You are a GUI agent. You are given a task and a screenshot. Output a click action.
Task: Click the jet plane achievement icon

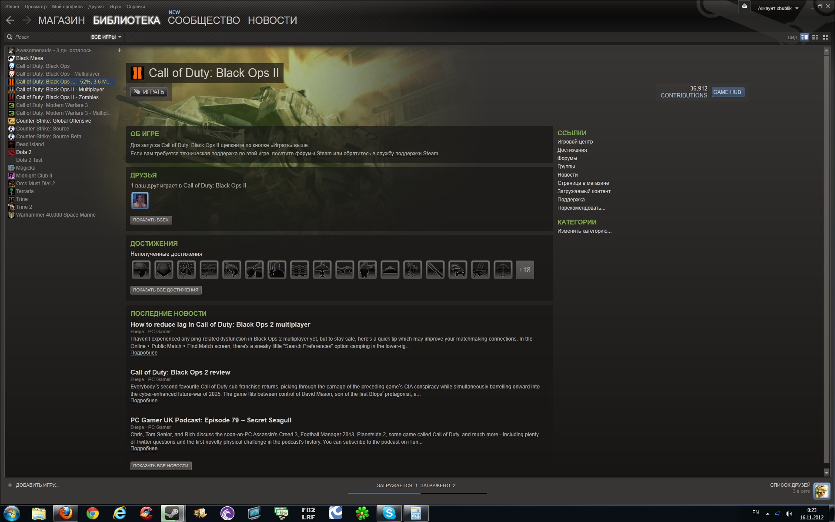point(322,270)
